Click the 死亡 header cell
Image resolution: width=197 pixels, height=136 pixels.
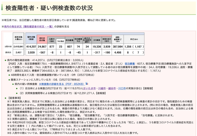(x=134, y=39)
